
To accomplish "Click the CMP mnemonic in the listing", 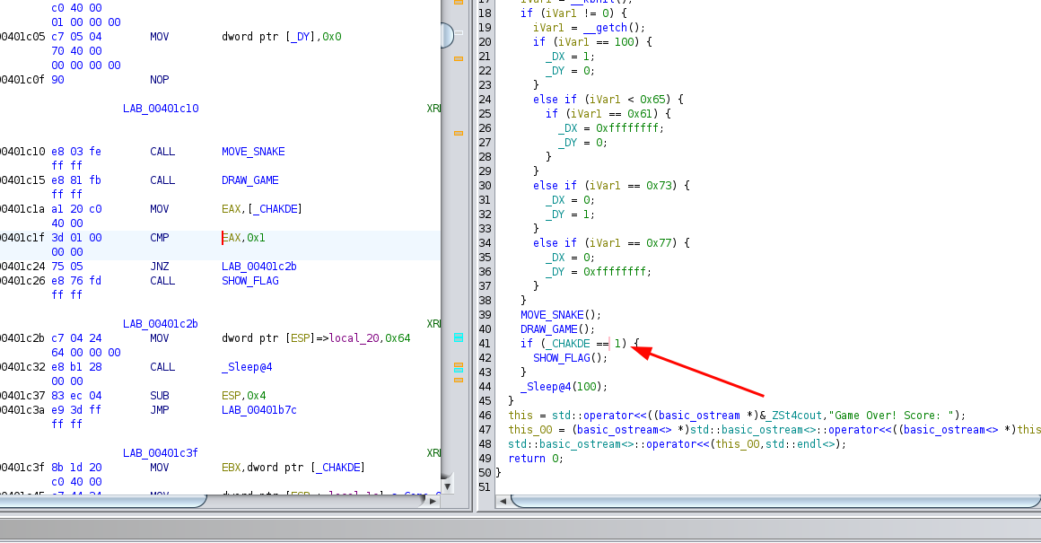I will [x=162, y=238].
